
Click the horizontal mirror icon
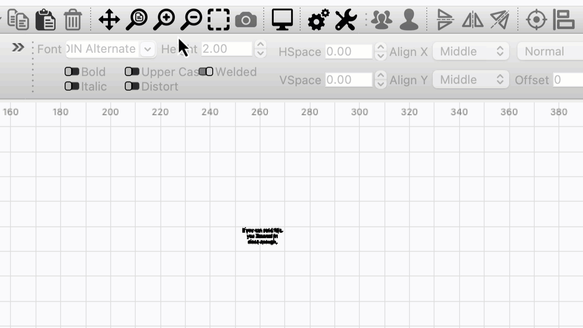472,20
